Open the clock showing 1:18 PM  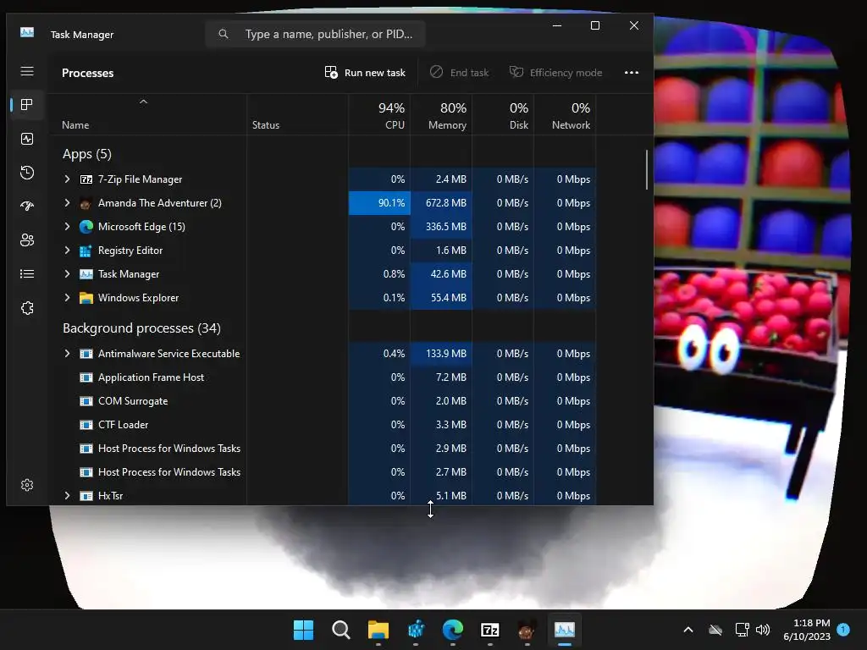coord(807,630)
